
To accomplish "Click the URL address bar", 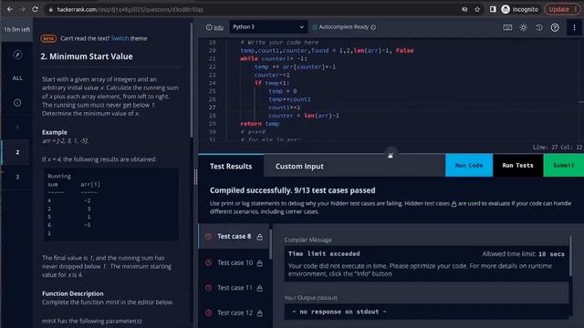I will point(254,9).
